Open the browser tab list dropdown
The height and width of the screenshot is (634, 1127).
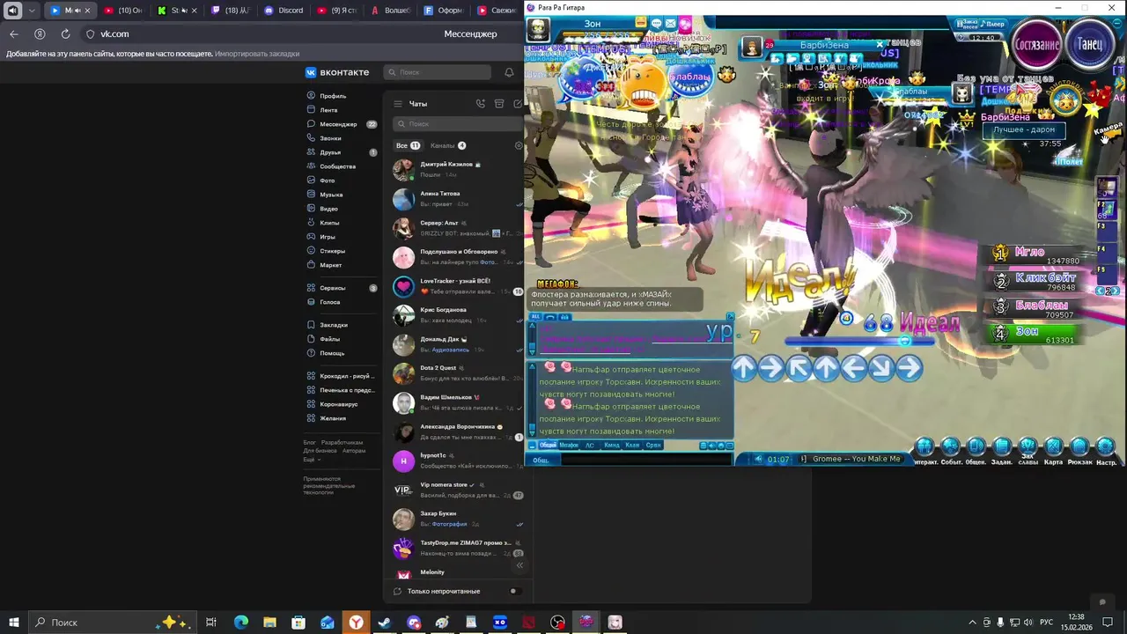coord(32,11)
